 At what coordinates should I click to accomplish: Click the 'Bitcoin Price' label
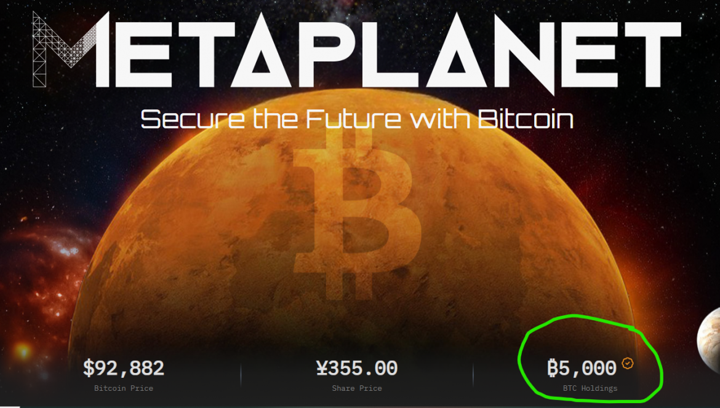pyautogui.click(x=124, y=388)
